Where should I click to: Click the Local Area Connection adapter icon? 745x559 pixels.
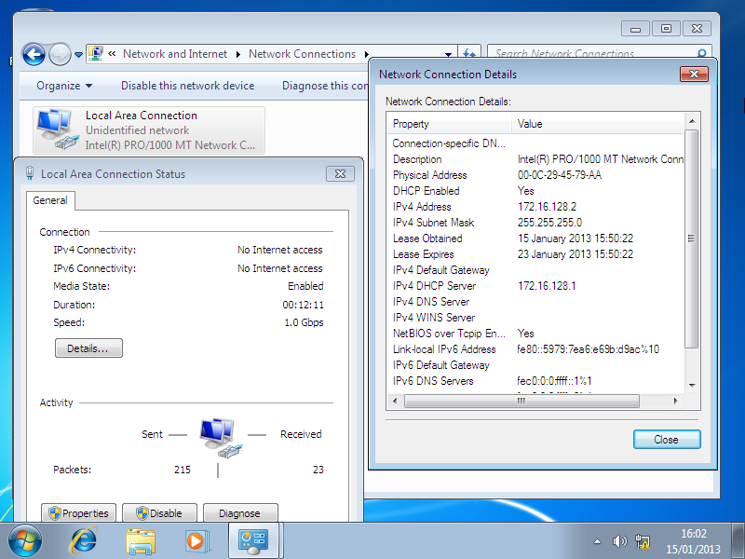[54, 129]
